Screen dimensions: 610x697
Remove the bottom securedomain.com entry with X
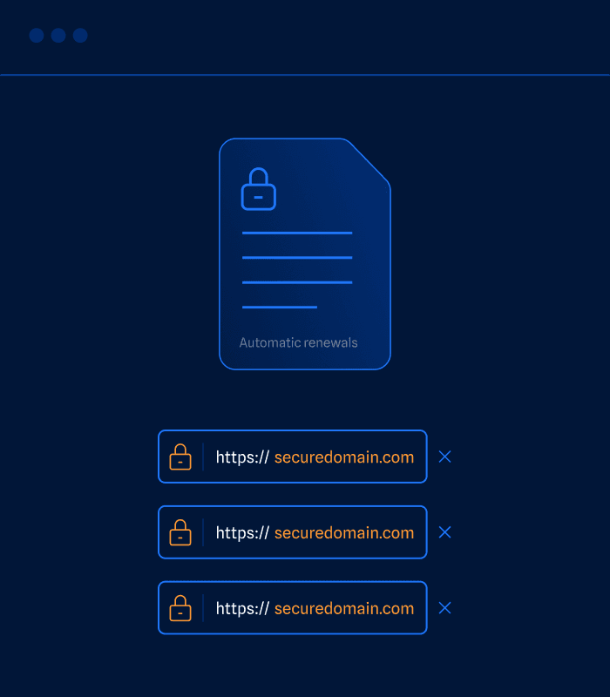point(444,608)
